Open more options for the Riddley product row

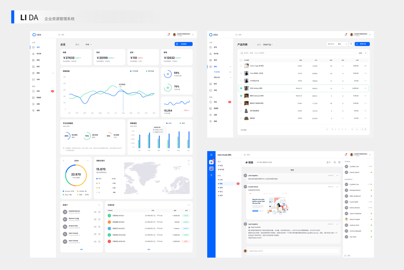pos(365,88)
